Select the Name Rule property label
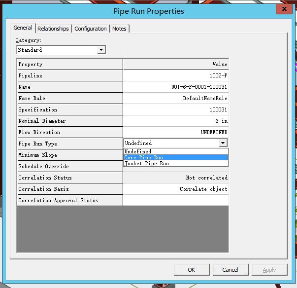The height and width of the screenshot is (288, 297). pyautogui.click(x=70, y=98)
